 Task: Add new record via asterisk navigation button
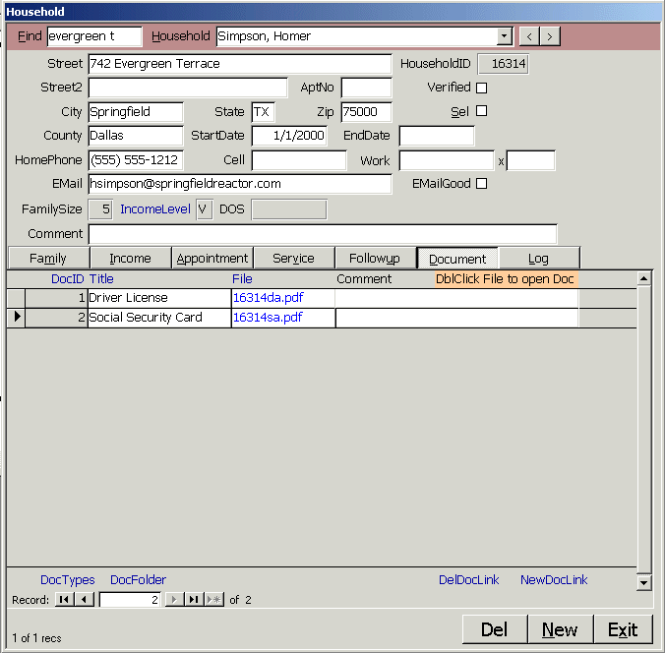[x=214, y=599]
